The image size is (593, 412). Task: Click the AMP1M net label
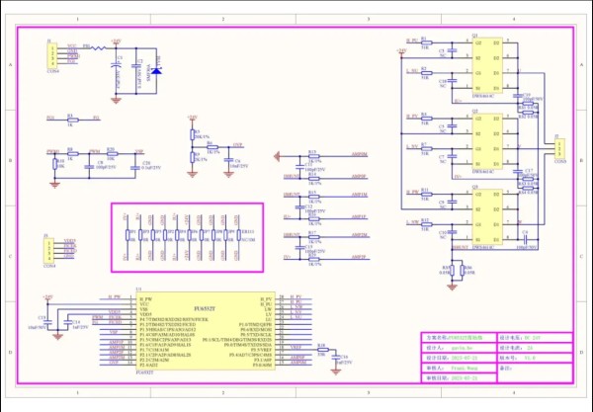[360, 195]
